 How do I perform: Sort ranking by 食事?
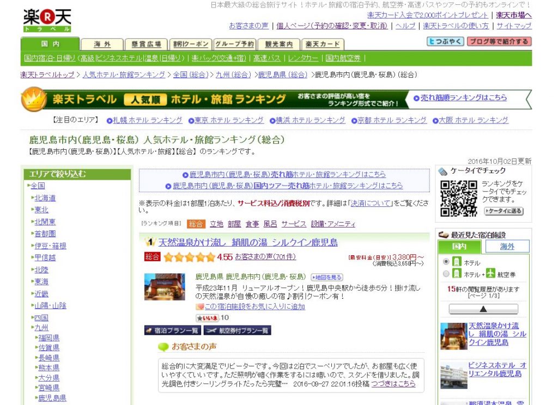[x=252, y=224]
